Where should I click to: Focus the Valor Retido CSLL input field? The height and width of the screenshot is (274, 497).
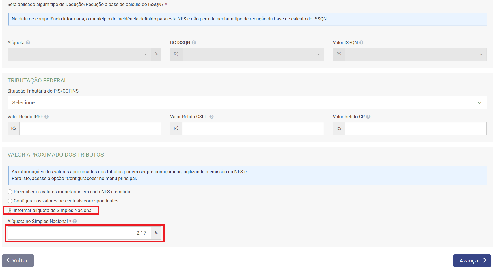tap(253, 128)
